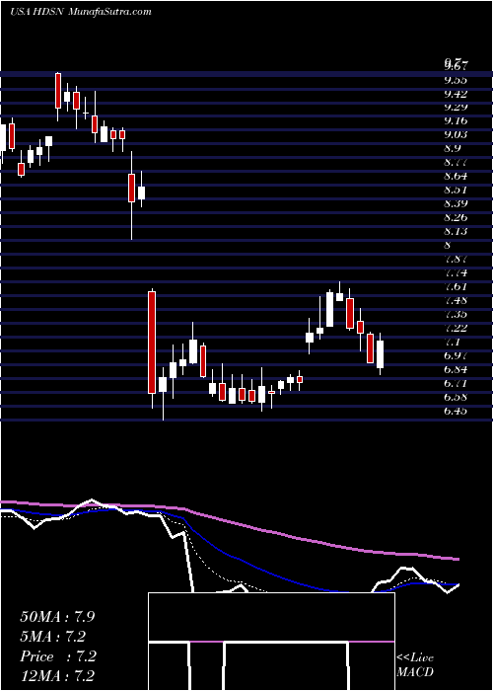Click the USA HDSN MunafaSutra.com chart title
493x691 pixels.
[81, 12]
